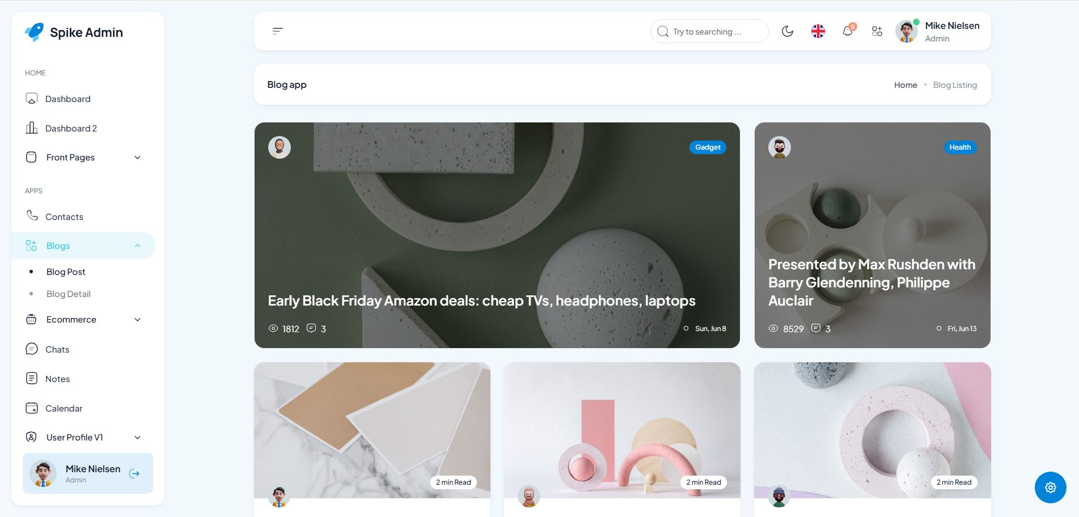1079x517 pixels.
Task: Click the '2 min Read' badge on pink arch card
Action: (x=704, y=482)
